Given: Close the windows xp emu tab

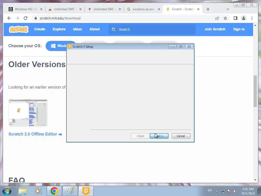Looking at the screenshot, I should click(x=159, y=9).
